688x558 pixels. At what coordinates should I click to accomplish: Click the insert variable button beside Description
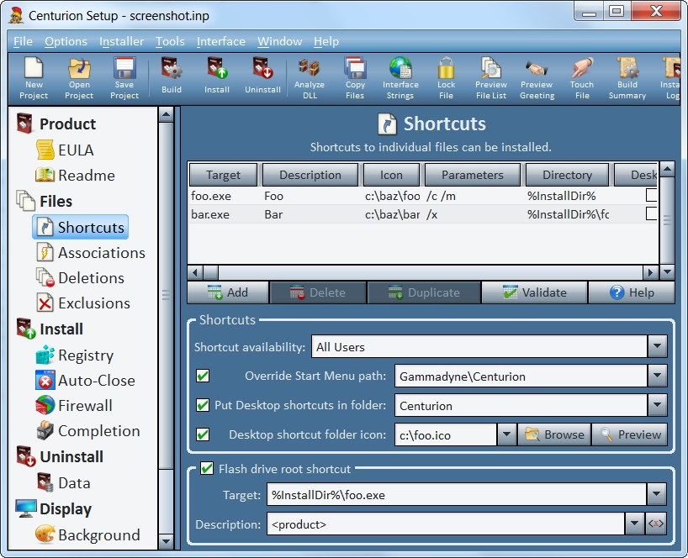656,524
